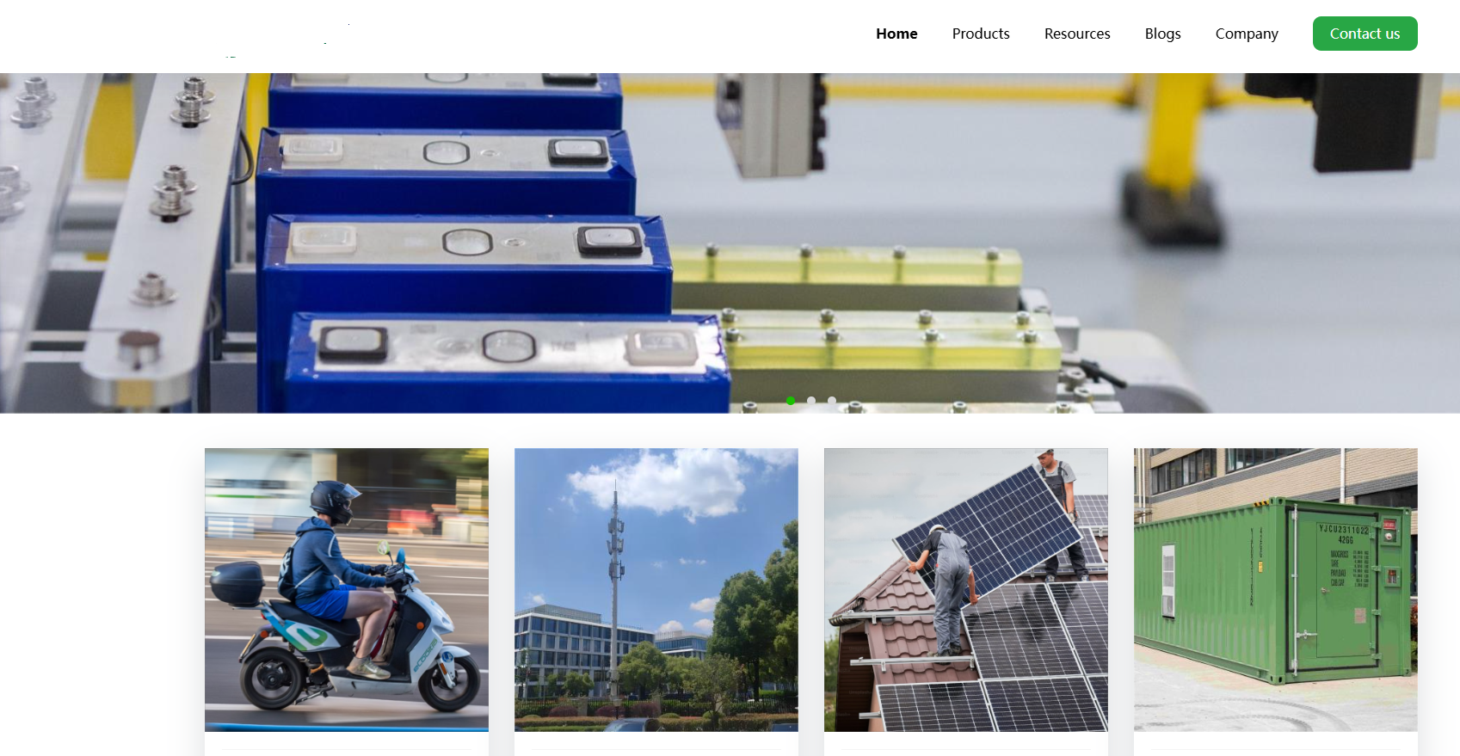Open the green storage container card

1276,590
